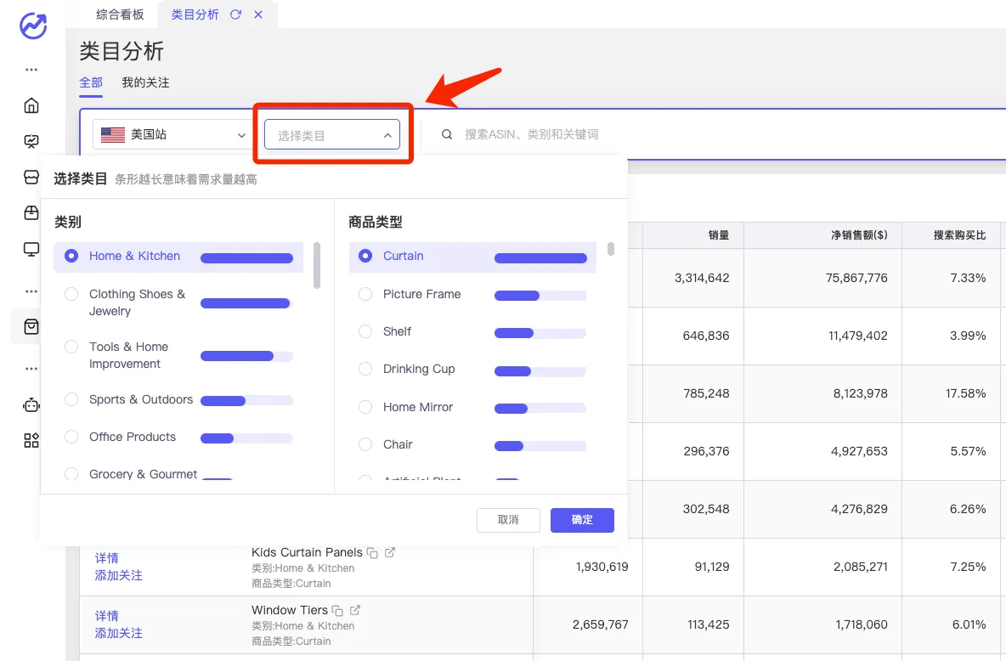Screen dimensions: 1006x661
Task: Open the store icon in sidebar
Action: (x=31, y=177)
